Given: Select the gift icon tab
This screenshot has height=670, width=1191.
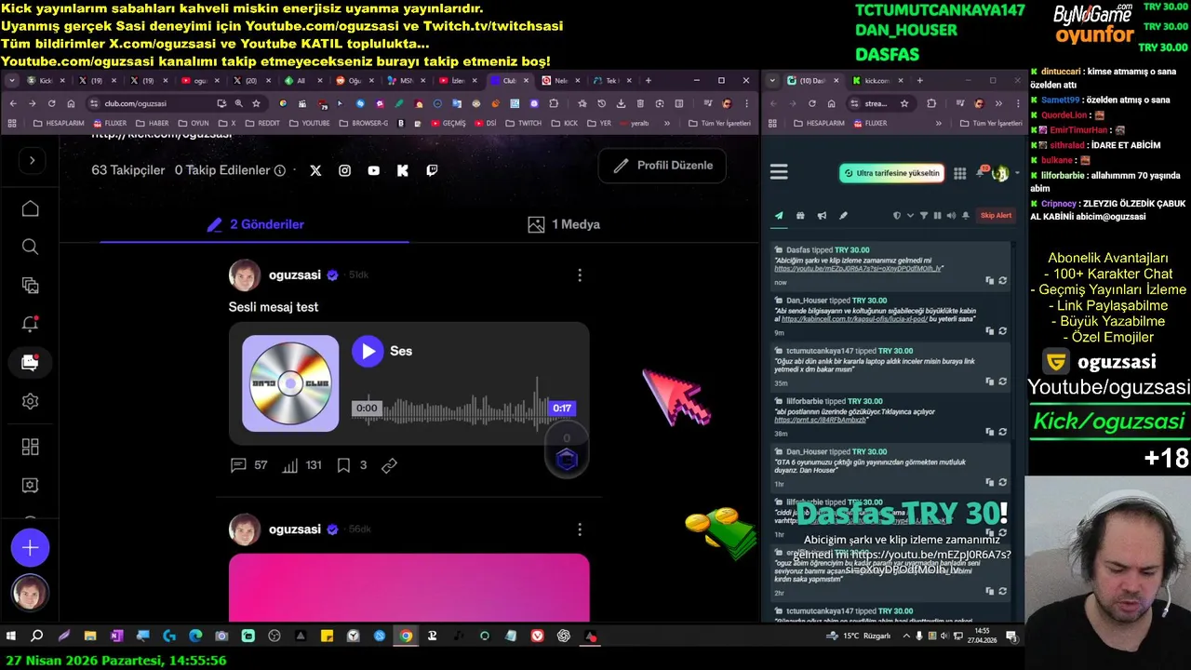Looking at the screenshot, I should tap(800, 216).
